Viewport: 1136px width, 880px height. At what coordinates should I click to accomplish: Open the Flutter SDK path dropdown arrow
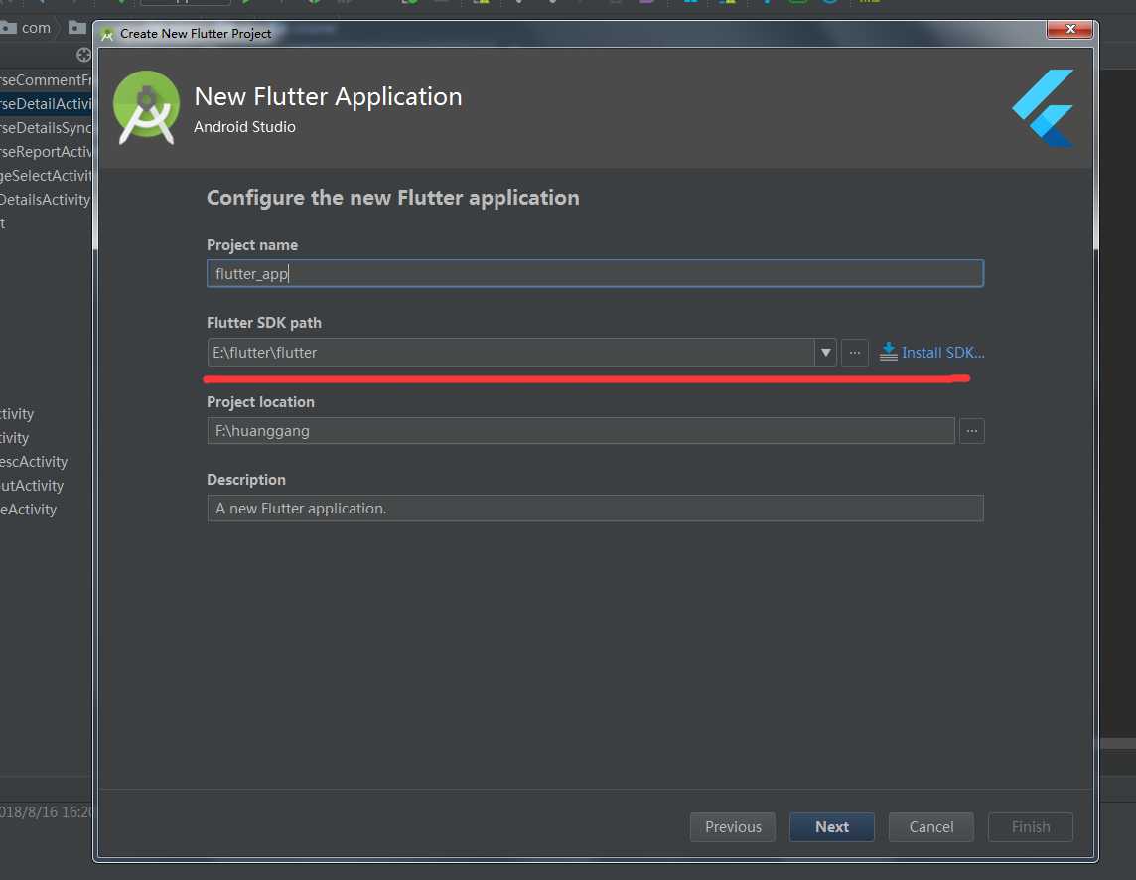click(825, 353)
